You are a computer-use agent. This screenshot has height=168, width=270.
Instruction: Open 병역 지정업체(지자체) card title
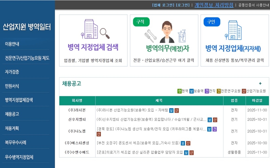click(x=233, y=48)
